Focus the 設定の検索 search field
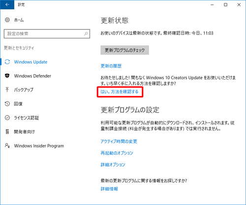 (47, 34)
